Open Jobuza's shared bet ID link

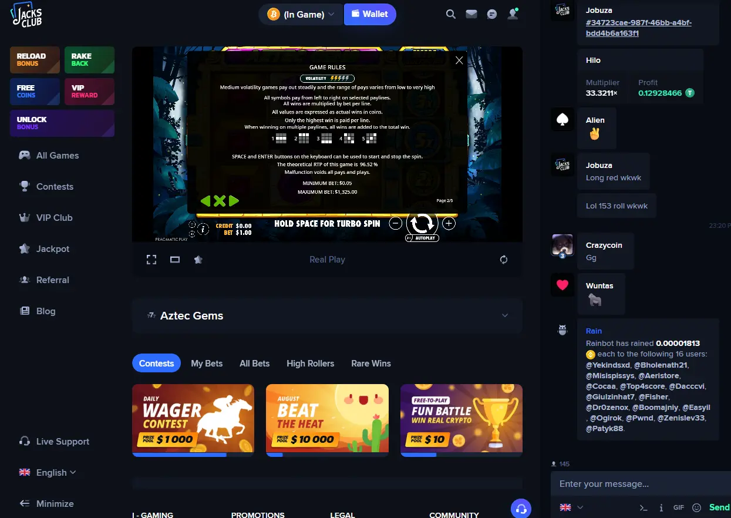pos(639,28)
